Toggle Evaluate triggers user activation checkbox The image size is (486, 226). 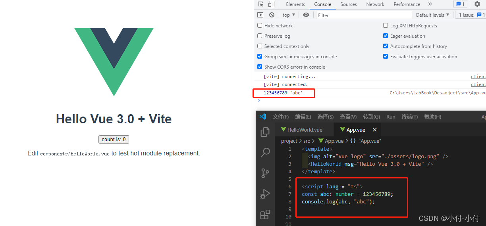click(386, 56)
